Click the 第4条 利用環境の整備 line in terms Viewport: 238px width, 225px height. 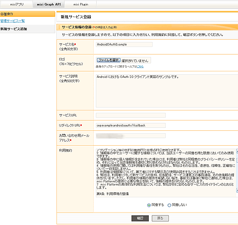pos(113,194)
